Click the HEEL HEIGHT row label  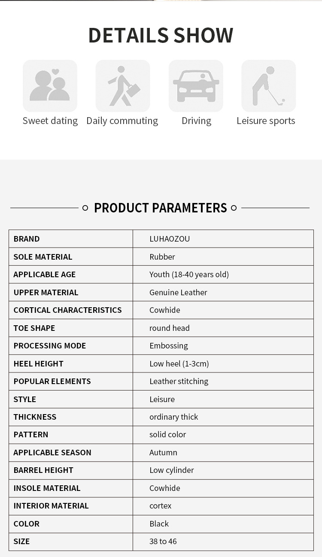(38, 364)
